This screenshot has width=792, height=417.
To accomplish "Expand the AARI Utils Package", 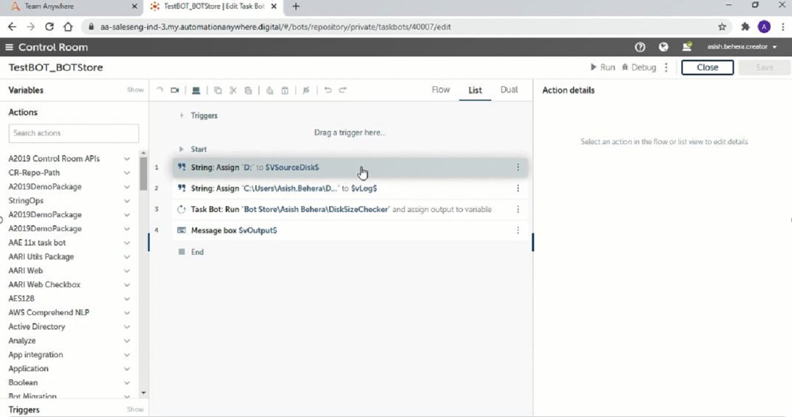I will point(127,257).
